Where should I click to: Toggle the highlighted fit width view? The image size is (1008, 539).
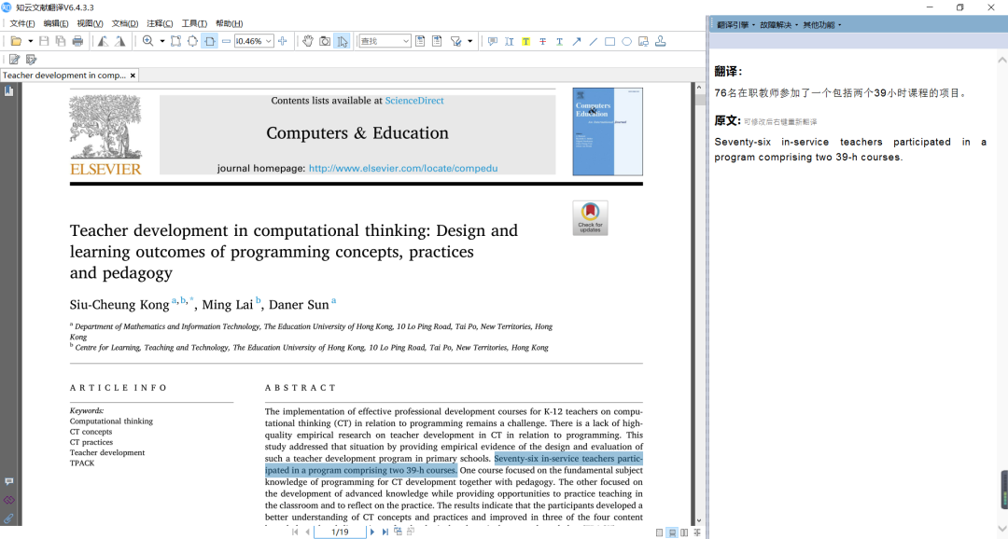pos(210,41)
